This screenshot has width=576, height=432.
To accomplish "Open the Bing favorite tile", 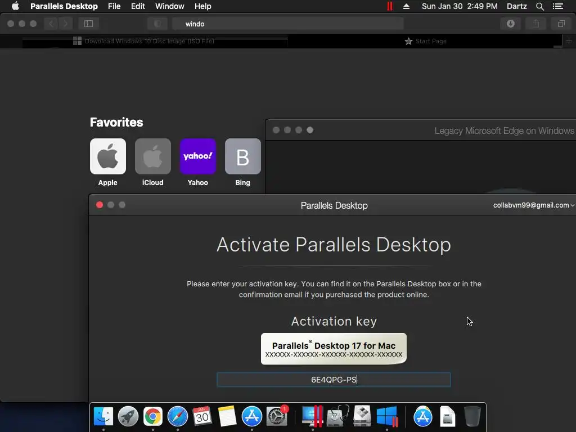I will click(x=243, y=156).
